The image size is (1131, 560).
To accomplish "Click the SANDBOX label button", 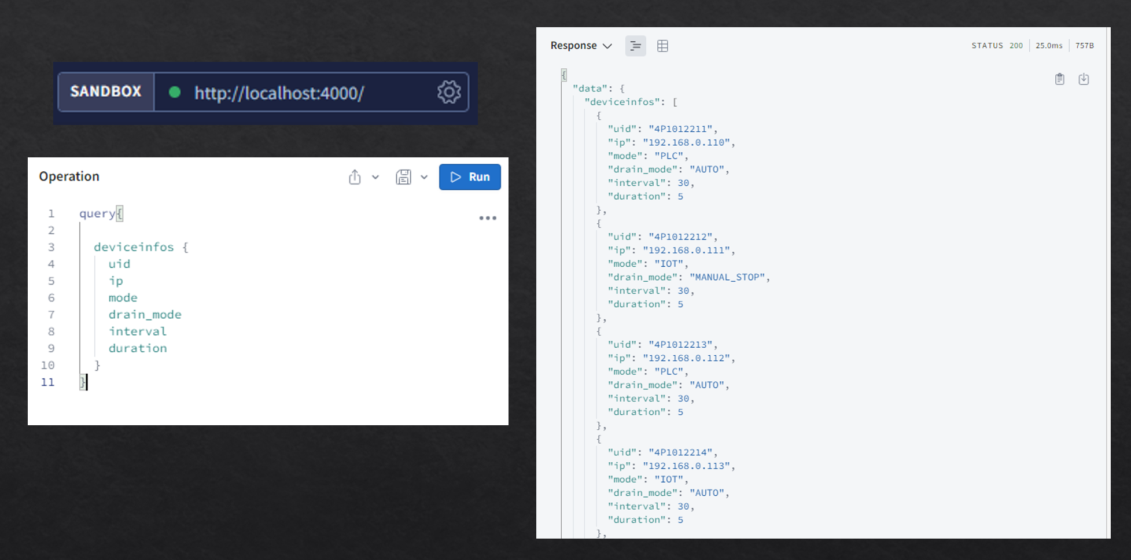I will [x=106, y=91].
